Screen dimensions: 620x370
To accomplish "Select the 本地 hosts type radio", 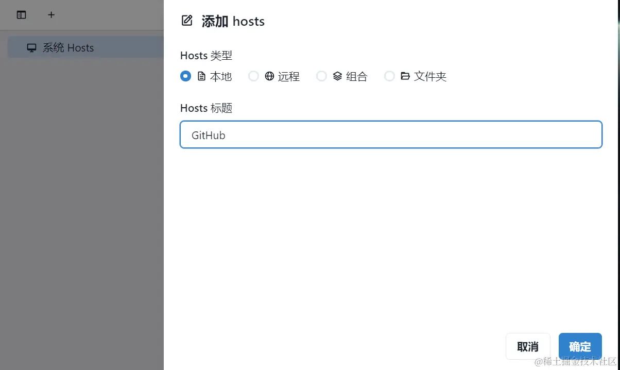I will 185,76.
